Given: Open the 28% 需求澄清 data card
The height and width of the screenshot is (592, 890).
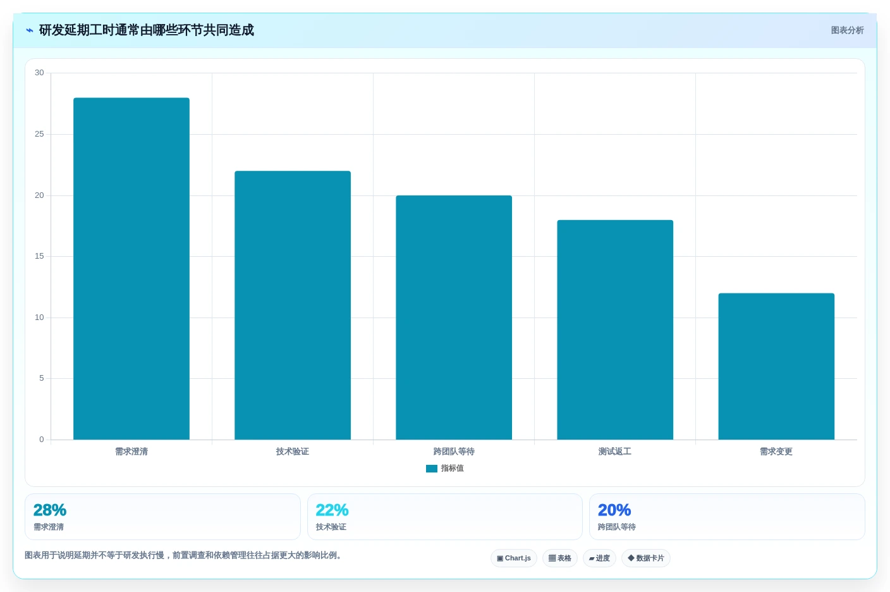Looking at the screenshot, I should [x=162, y=517].
